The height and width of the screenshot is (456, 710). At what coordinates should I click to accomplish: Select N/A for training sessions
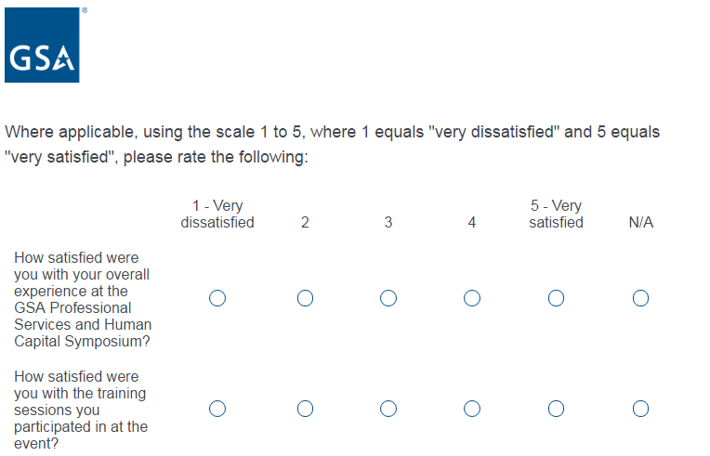click(640, 409)
